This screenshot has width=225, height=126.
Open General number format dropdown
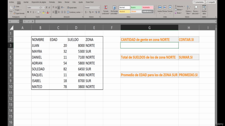click(99, 8)
